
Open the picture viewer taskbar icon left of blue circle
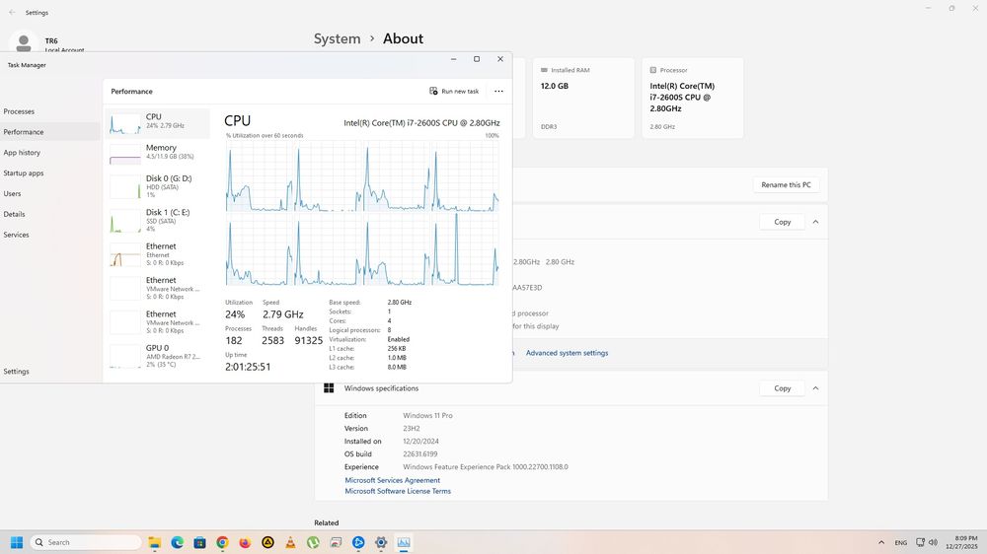pos(336,543)
